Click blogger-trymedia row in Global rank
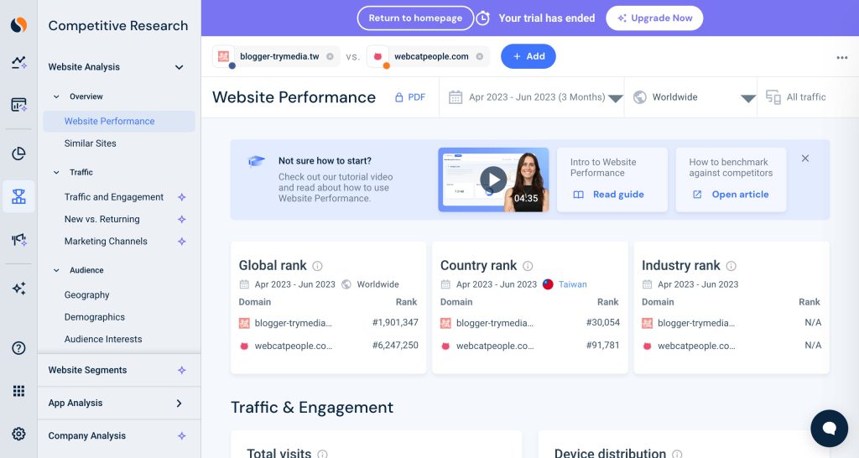This screenshot has height=458, width=859. [328, 323]
